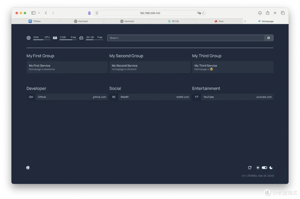This screenshot has width=300, height=199.
Task: Click the 59% CPU usage bar
Action: pyautogui.click(x=41, y=40)
